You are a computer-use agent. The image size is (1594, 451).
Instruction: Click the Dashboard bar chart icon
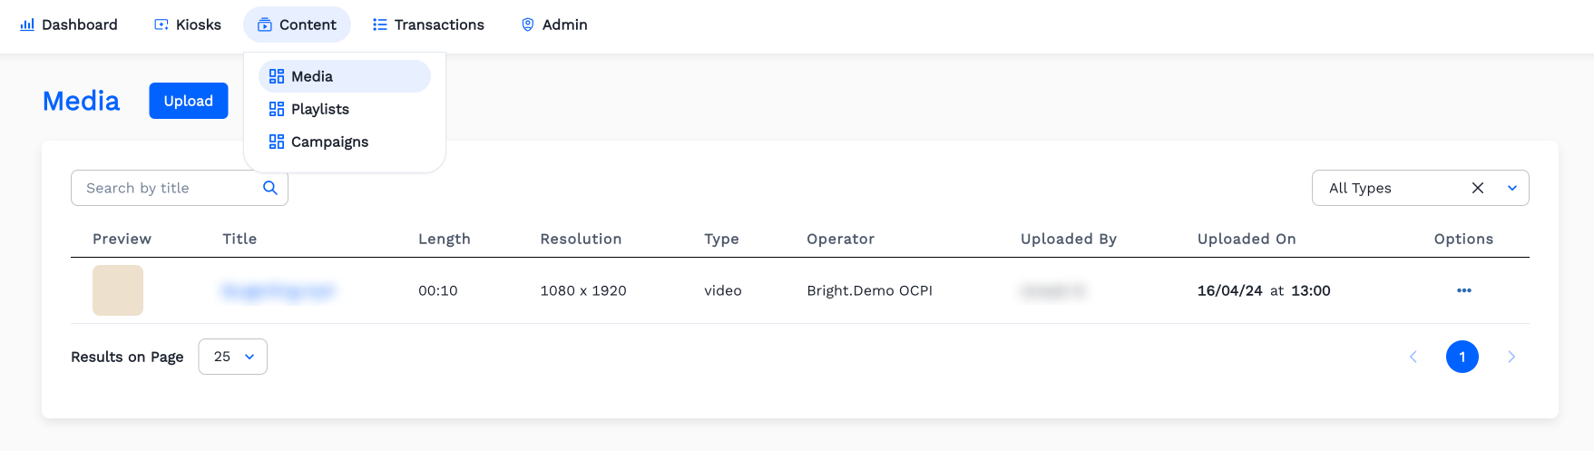[x=27, y=25]
